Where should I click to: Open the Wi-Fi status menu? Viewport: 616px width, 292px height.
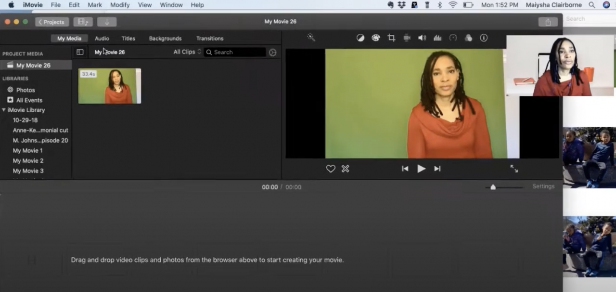[453, 5]
